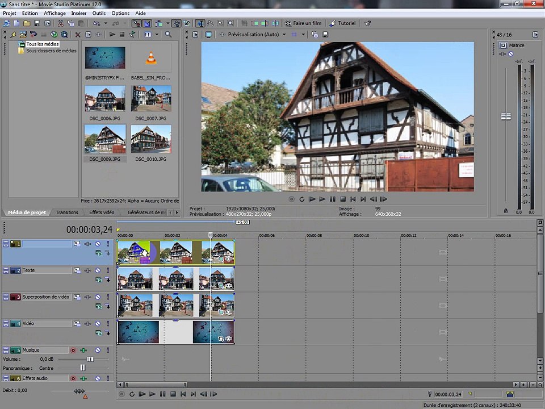
Task: Click the Musique Panoramique slider handle
Action: tap(83, 368)
